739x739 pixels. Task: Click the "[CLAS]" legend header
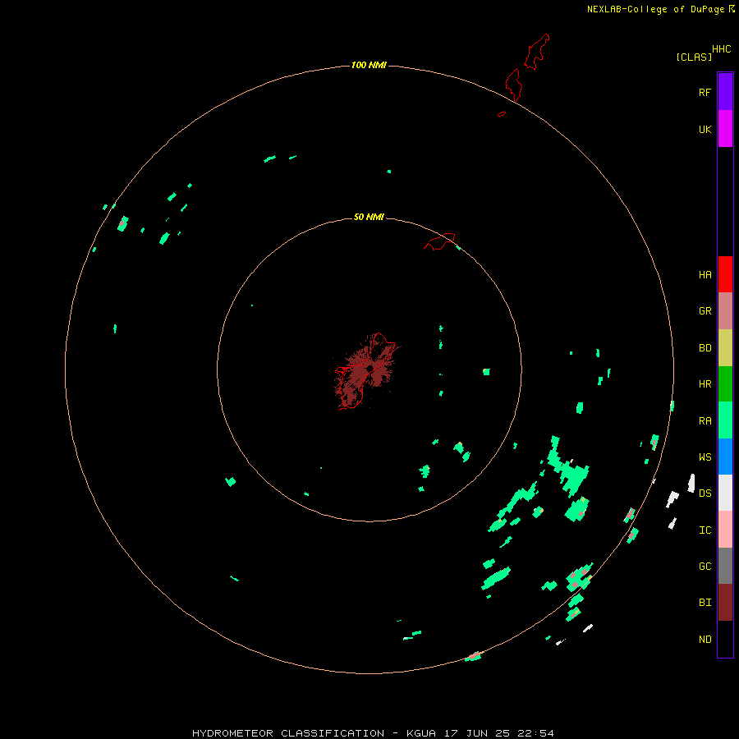tap(694, 57)
